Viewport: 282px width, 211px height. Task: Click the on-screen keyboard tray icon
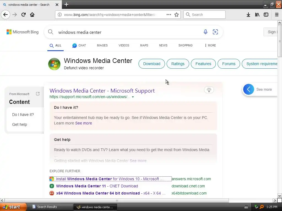(x=246, y=207)
